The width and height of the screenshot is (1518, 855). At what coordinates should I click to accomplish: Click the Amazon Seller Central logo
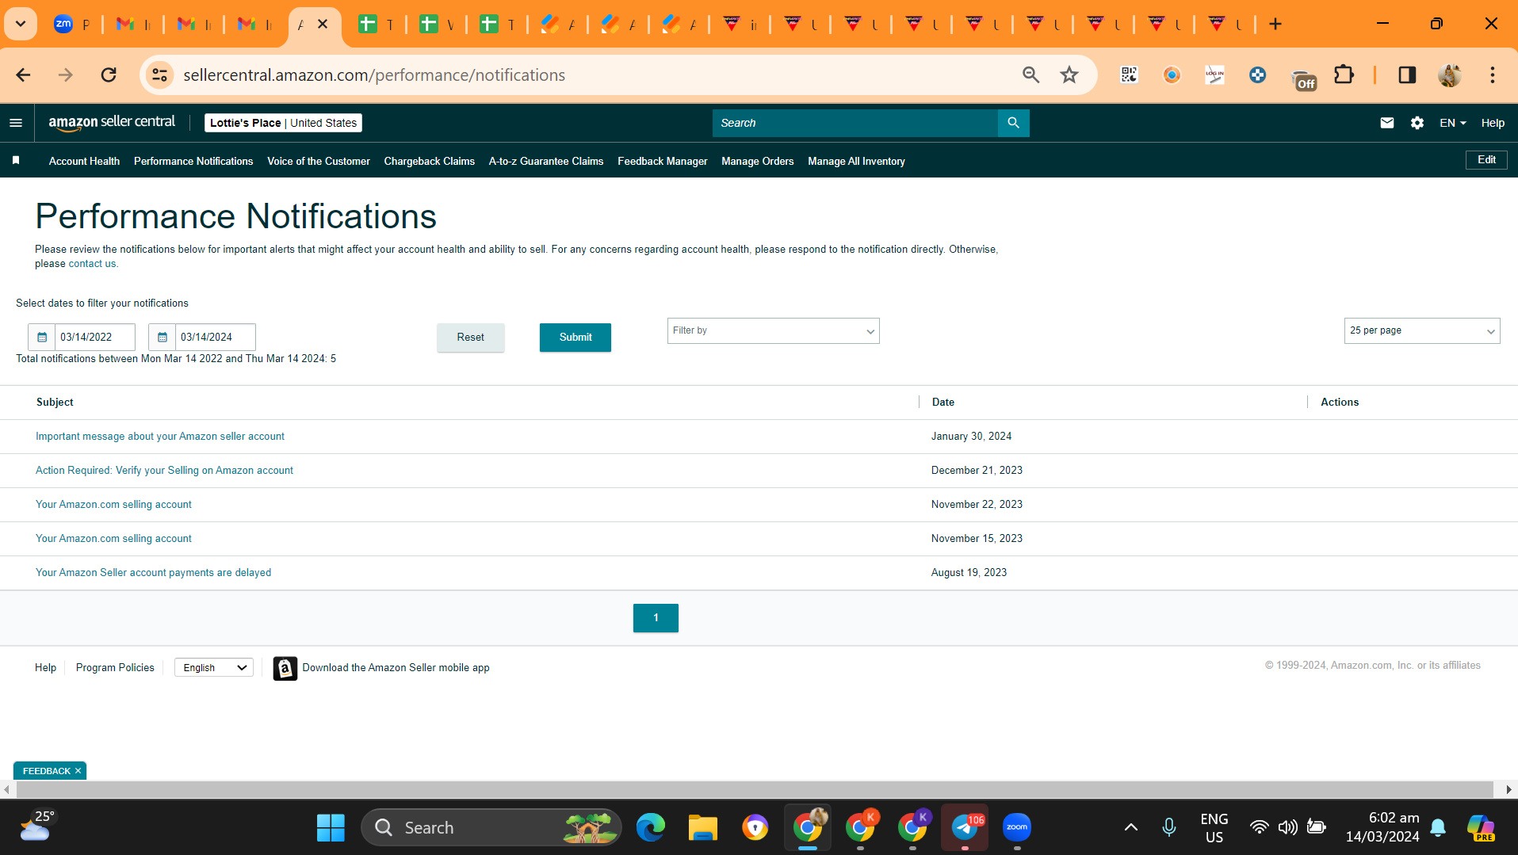112,123
